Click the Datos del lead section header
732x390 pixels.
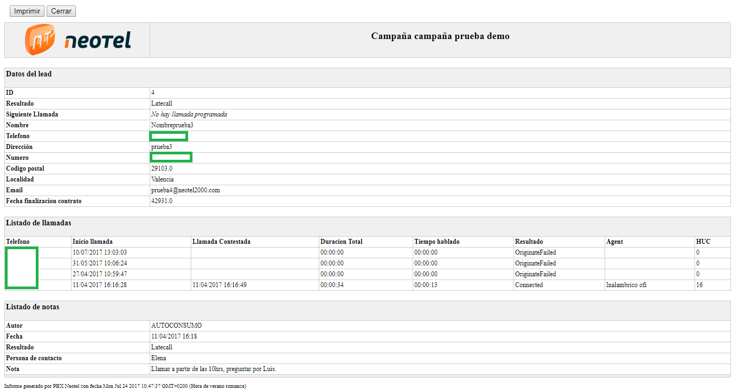click(29, 74)
